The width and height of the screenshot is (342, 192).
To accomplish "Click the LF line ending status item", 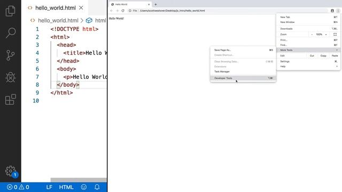I will pos(49,187).
